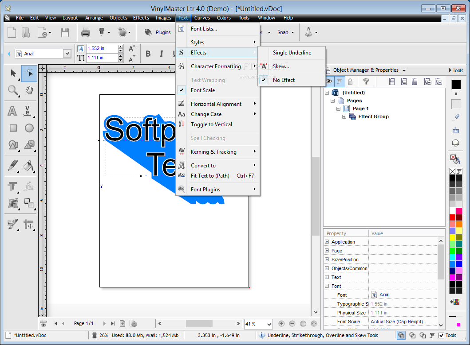Click the printer icon

85,32
